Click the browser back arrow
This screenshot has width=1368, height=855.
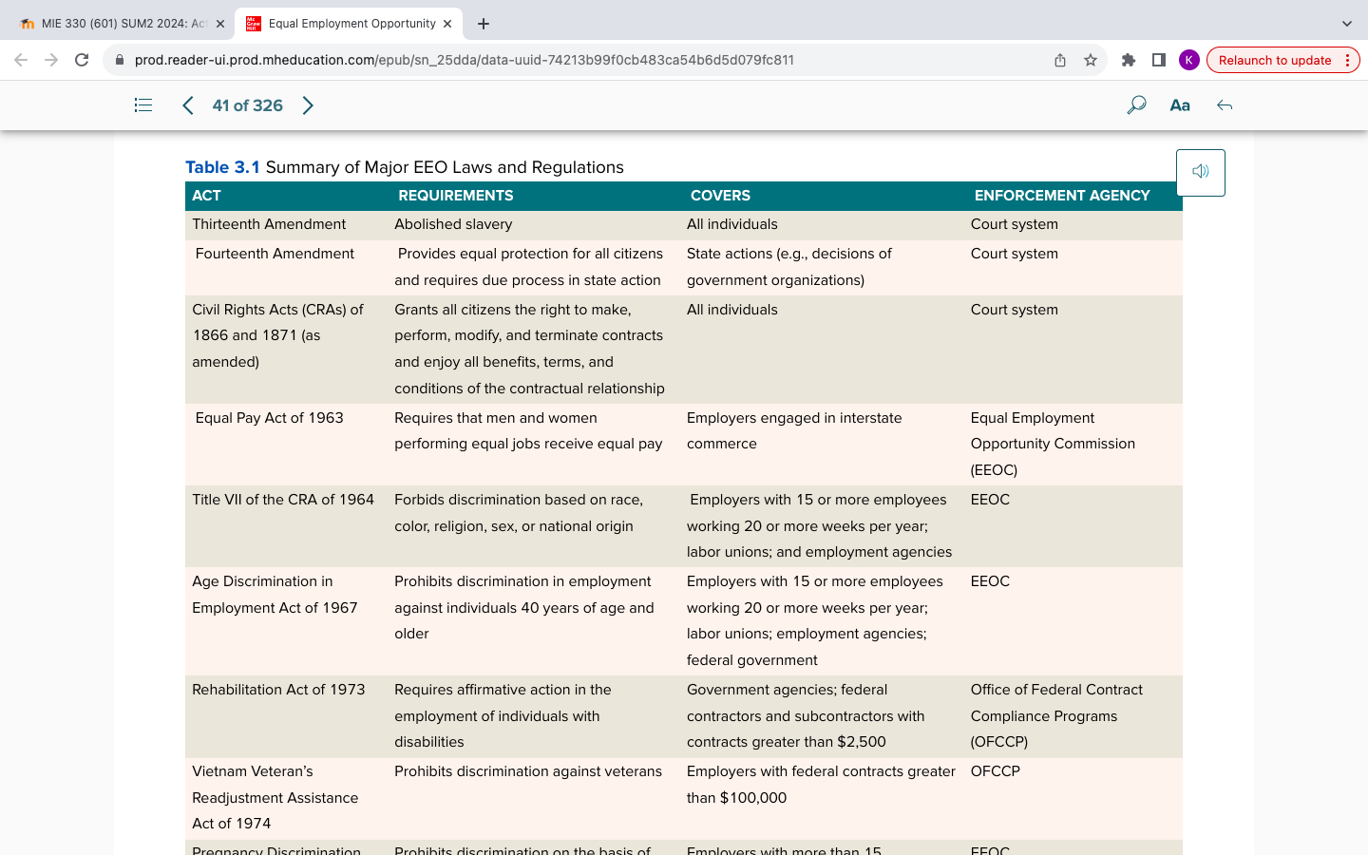point(21,60)
